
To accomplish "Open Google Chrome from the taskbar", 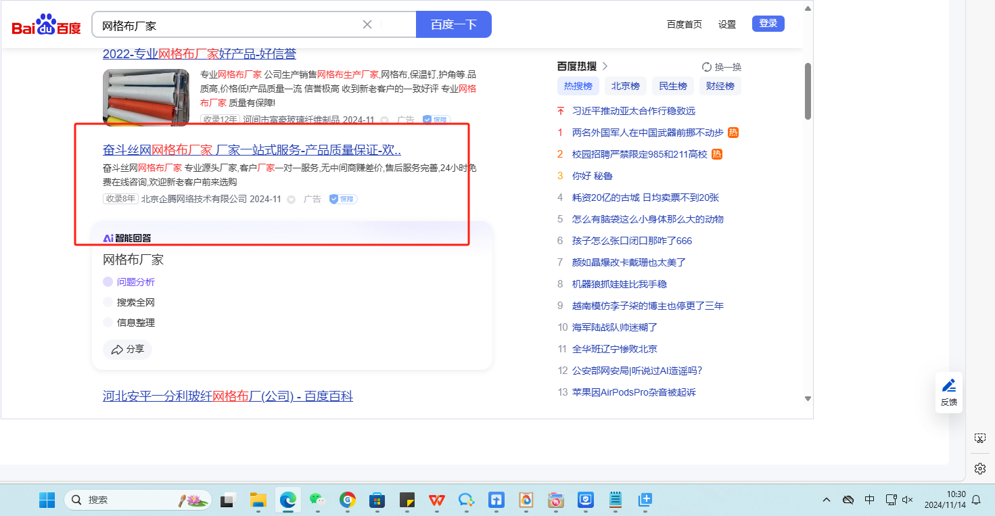I will [x=348, y=500].
